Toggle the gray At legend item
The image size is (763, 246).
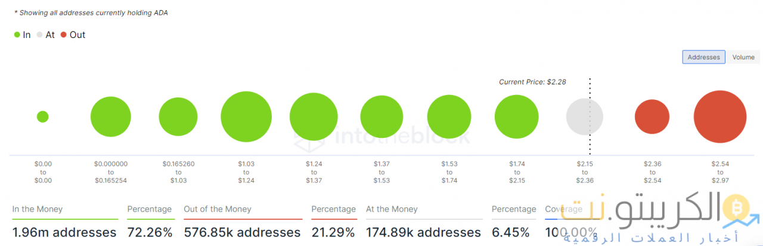pos(46,35)
